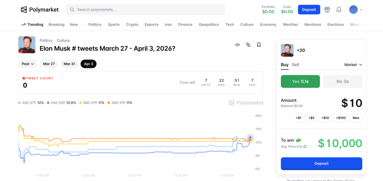Select Yes 0.1¢ outcome
The width and height of the screenshot is (383, 181).
coord(300,82)
